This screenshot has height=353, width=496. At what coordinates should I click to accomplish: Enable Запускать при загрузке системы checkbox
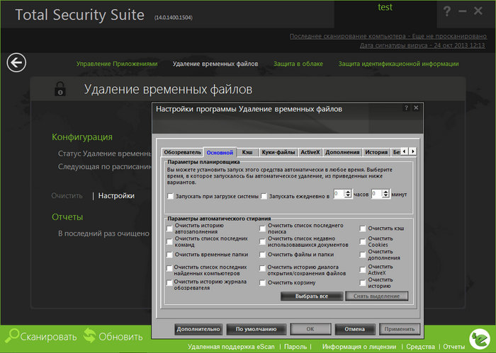click(170, 196)
